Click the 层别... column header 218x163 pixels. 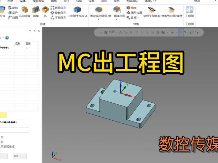tap(20, 44)
